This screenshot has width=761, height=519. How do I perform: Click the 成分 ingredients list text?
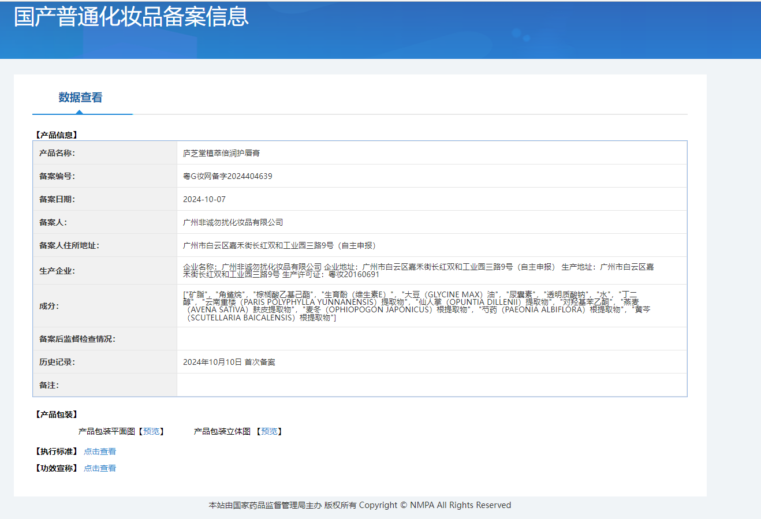[x=416, y=306]
